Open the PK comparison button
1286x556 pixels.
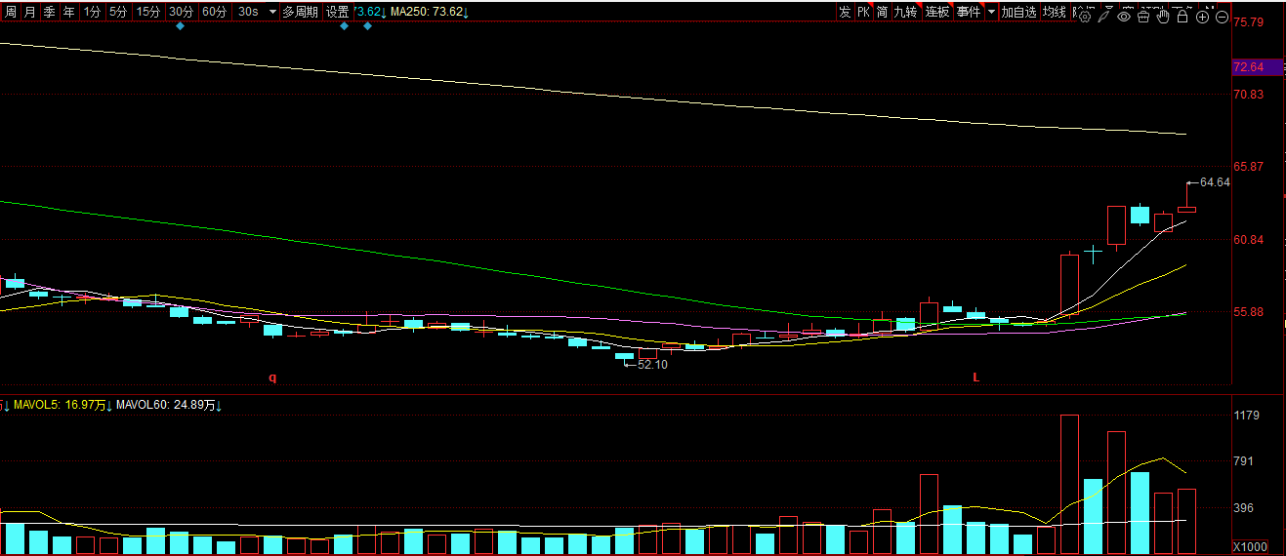[x=864, y=12]
